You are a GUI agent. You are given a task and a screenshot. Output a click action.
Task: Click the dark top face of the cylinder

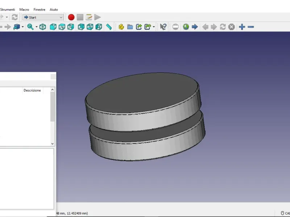point(141,92)
